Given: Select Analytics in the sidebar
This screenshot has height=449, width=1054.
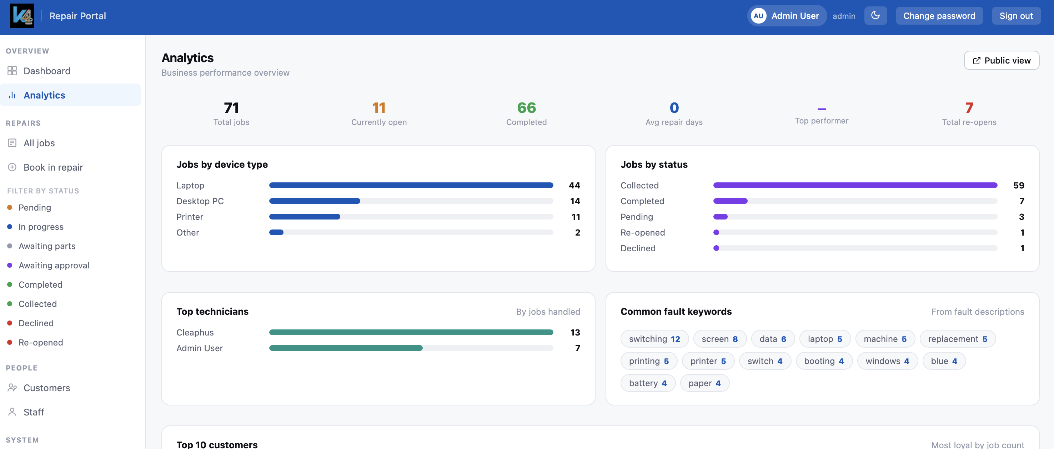Looking at the screenshot, I should [x=70, y=95].
